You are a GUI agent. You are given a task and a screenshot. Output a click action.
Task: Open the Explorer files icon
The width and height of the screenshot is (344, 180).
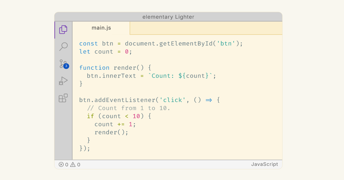63,30
